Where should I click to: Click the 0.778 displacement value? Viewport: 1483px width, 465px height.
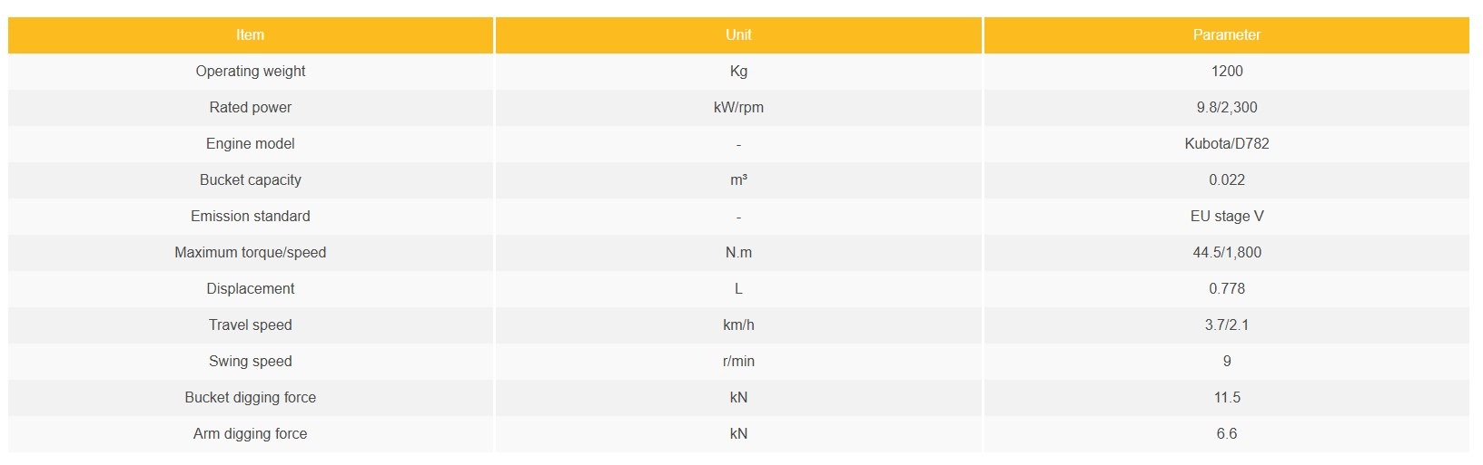[1226, 289]
